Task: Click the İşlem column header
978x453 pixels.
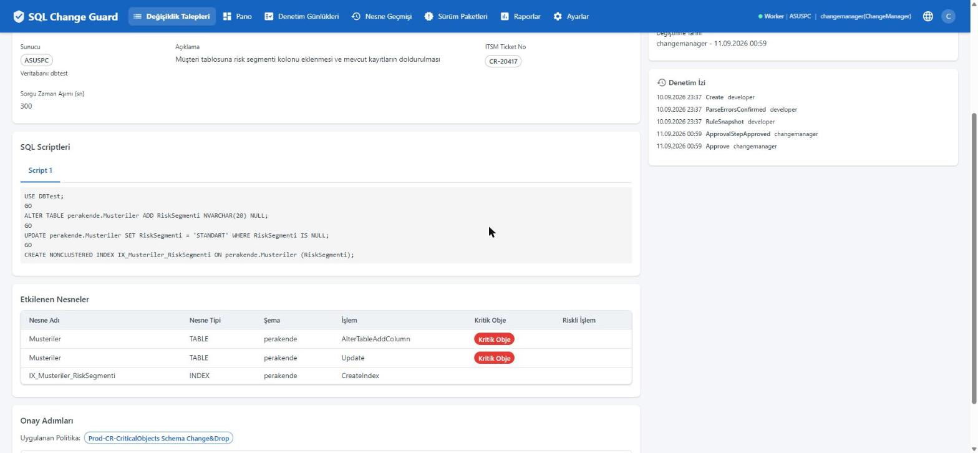Action: 349,320
